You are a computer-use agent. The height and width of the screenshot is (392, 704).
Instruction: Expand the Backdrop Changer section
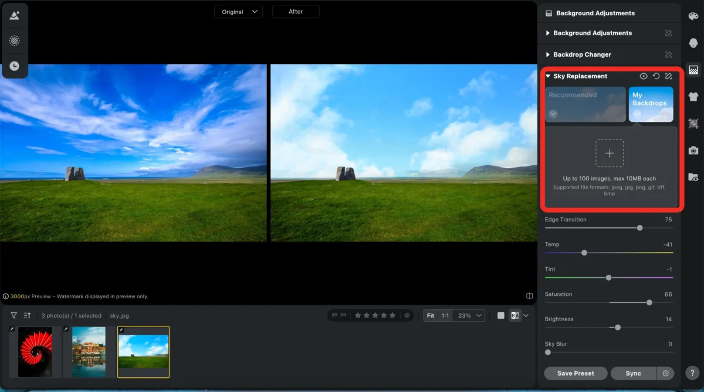[x=582, y=54]
